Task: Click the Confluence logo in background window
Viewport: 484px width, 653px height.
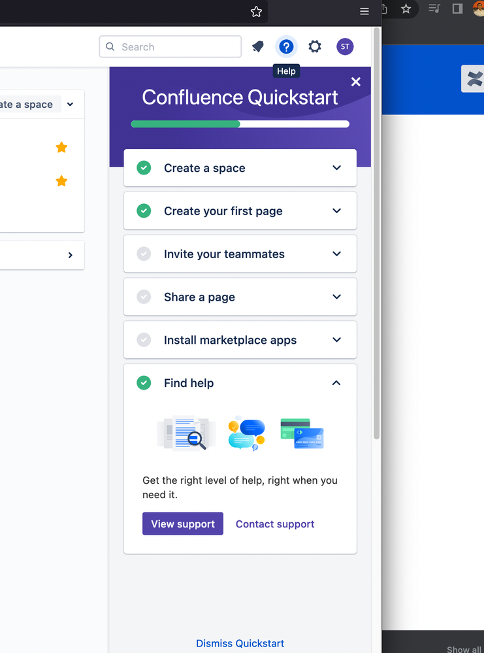Action: point(474,78)
